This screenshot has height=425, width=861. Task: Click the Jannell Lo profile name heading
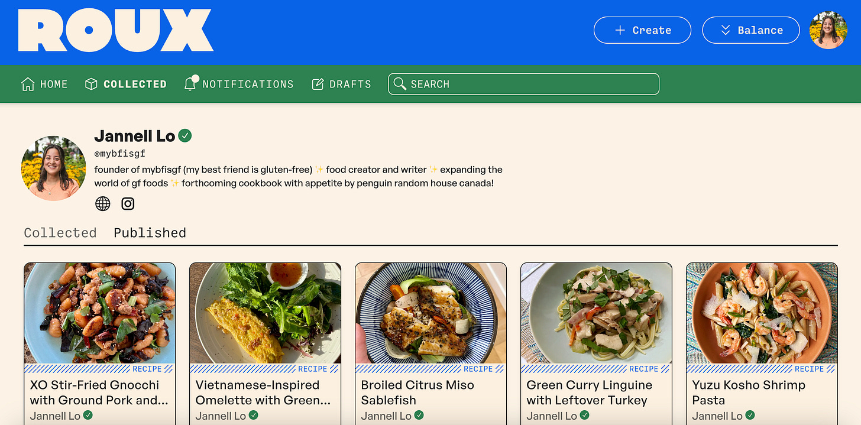tap(135, 136)
